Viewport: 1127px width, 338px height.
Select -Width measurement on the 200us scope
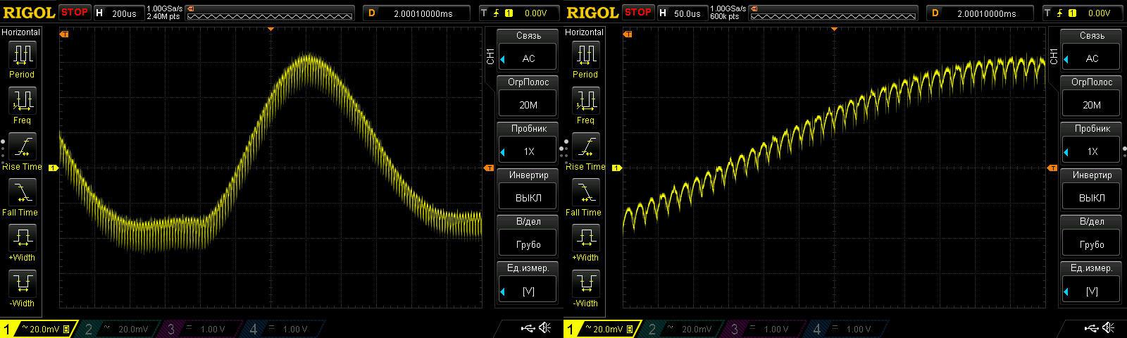pos(22,289)
